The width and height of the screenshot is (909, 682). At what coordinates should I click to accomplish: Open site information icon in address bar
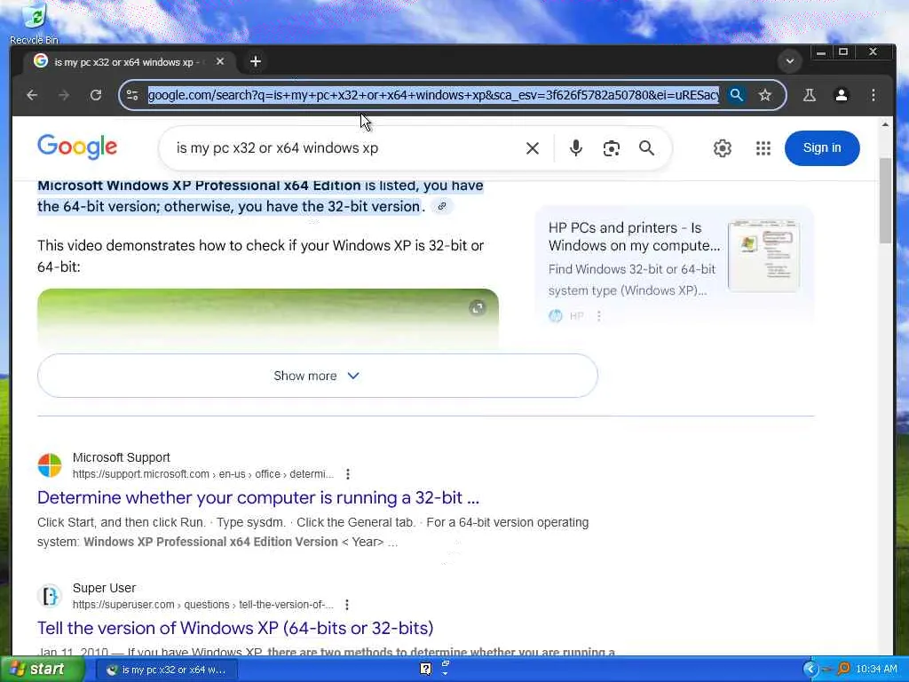pyautogui.click(x=133, y=95)
